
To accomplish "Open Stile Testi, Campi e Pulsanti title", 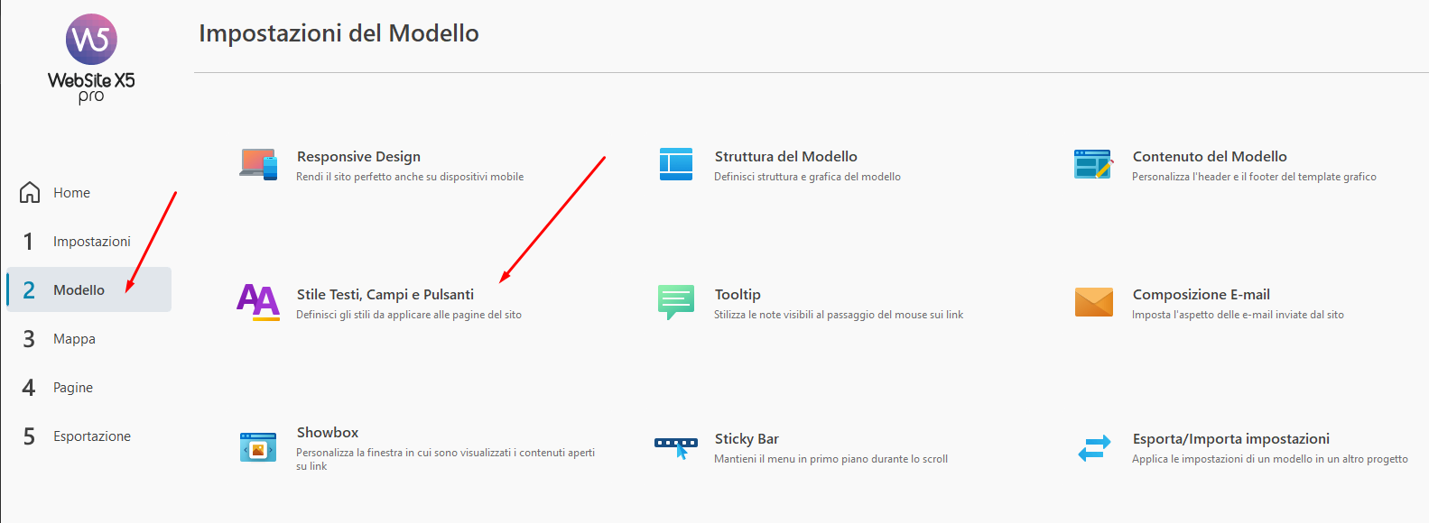I will (x=385, y=295).
